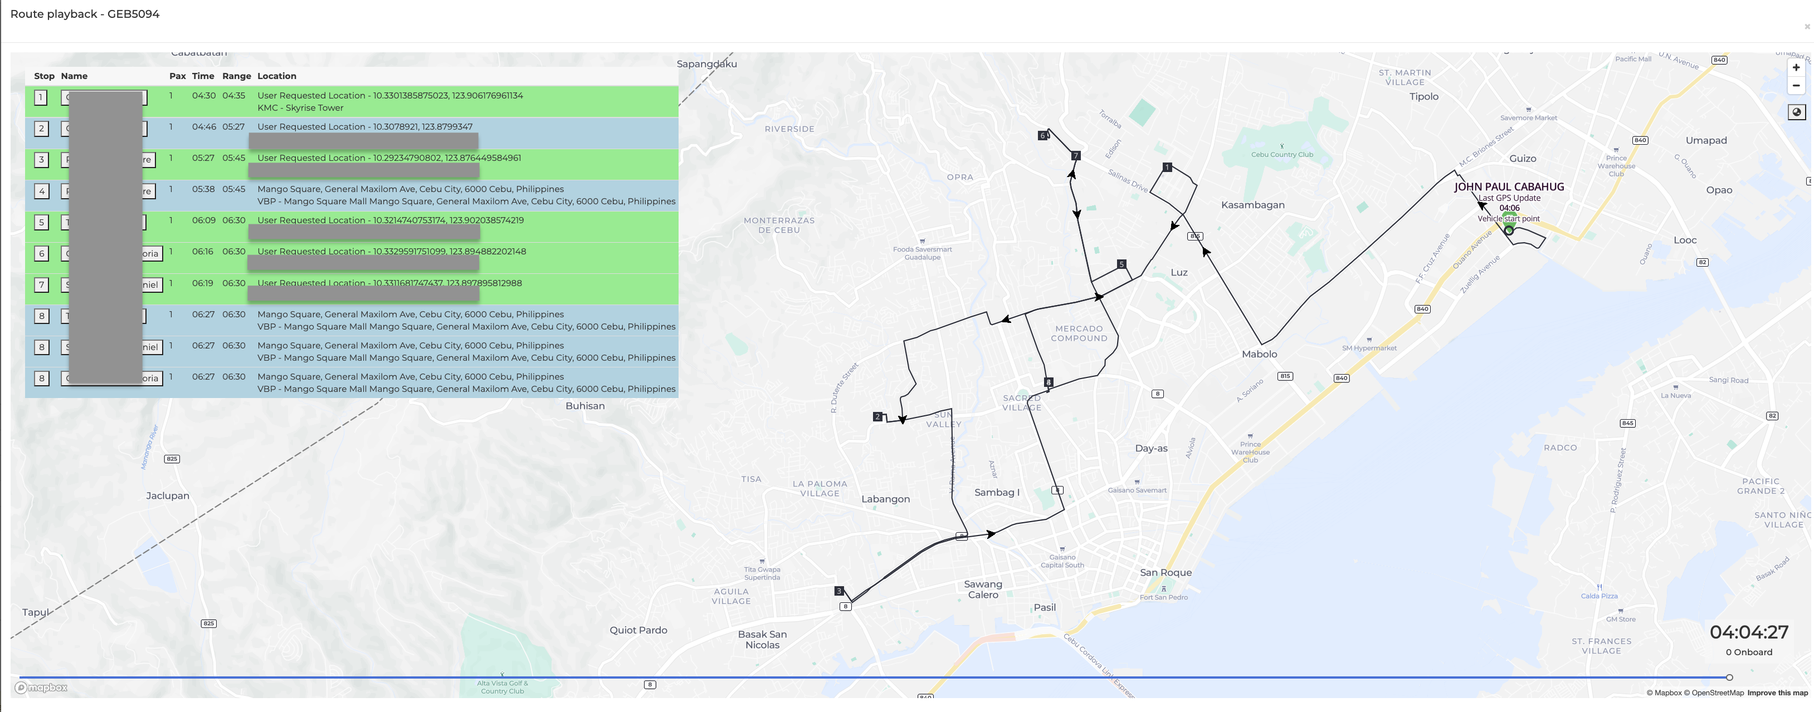Viewport: 1814px width, 712px height.
Task: Close the Route playback dialog
Action: pos(1807,27)
